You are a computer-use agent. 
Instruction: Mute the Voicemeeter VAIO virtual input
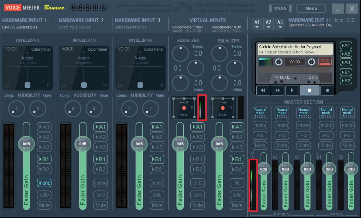(x=197, y=205)
